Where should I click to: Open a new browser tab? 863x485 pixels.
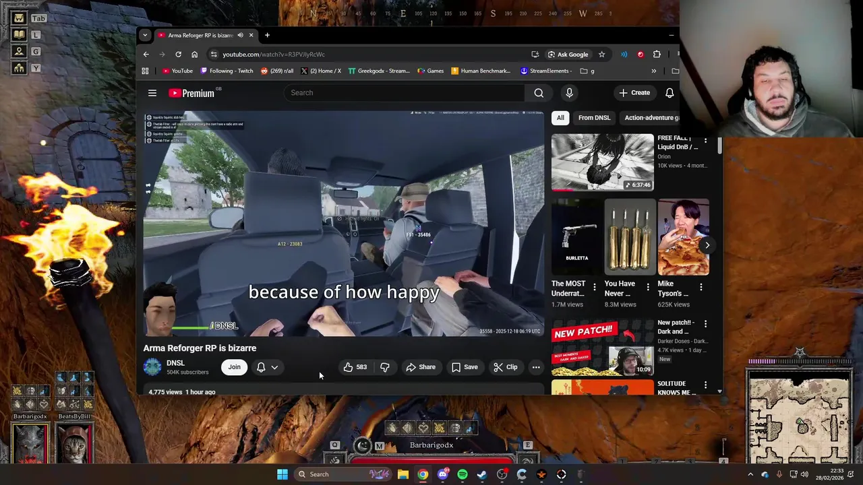(x=267, y=35)
